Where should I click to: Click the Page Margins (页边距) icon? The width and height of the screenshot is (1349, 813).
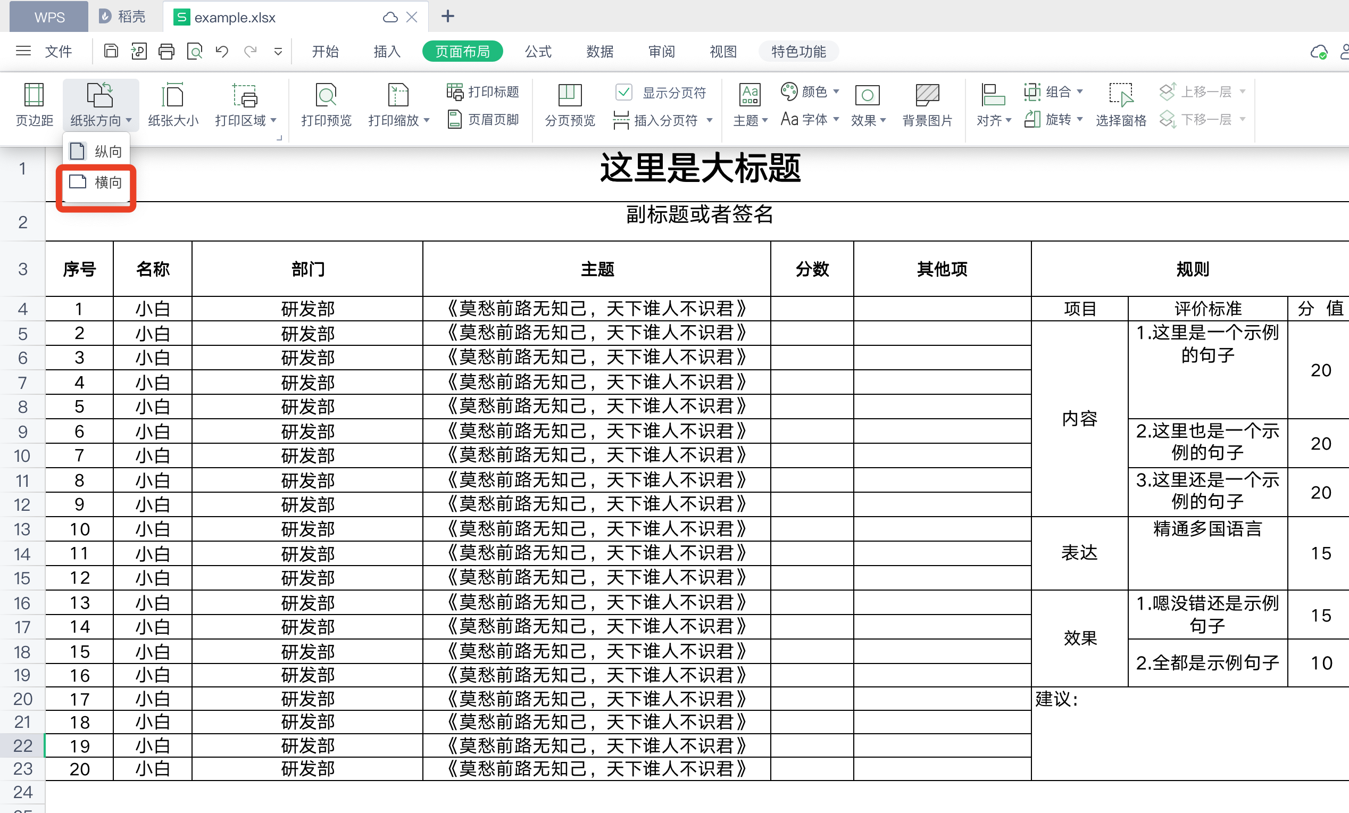tap(34, 96)
